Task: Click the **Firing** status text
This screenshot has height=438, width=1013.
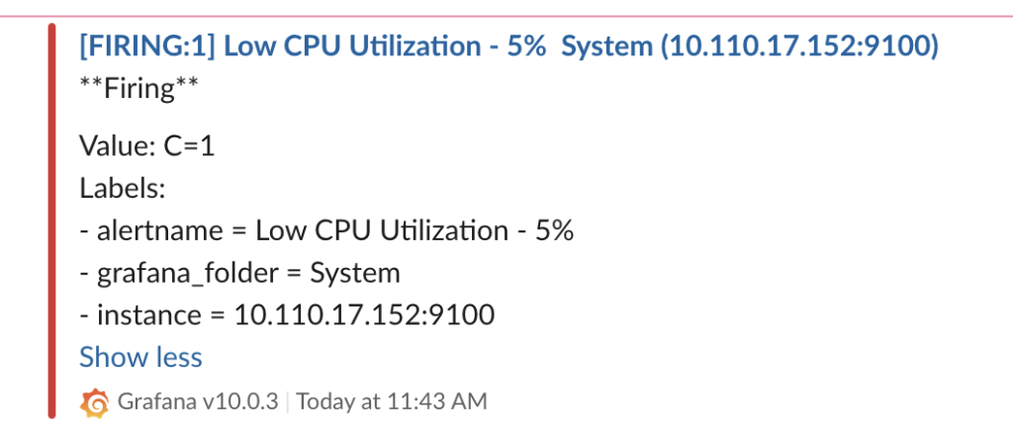Action: 138,89
